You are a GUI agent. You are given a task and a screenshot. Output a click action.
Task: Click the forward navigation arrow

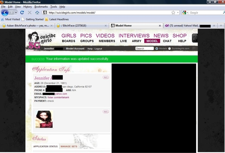(11, 13)
